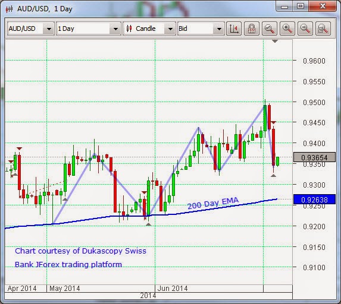This screenshot has height=304, width=341.
Task: Select the zoom-to-area magnifier tool
Action: 323,28
